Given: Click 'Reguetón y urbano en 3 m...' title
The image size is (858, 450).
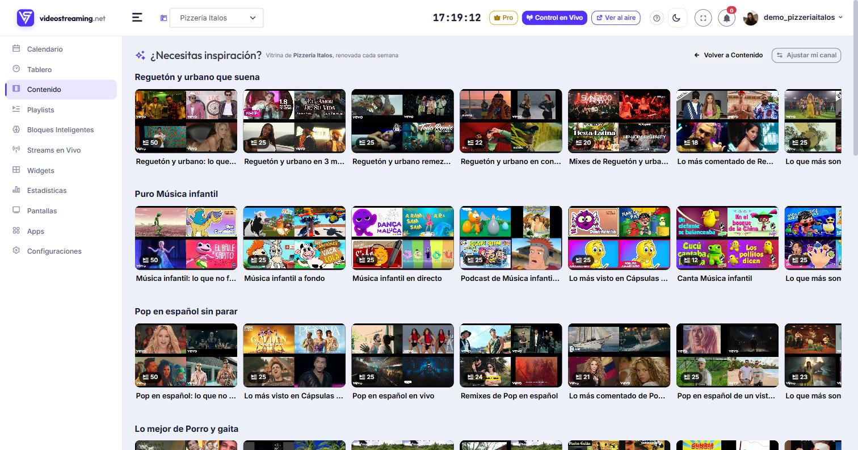Looking at the screenshot, I should tap(294, 161).
